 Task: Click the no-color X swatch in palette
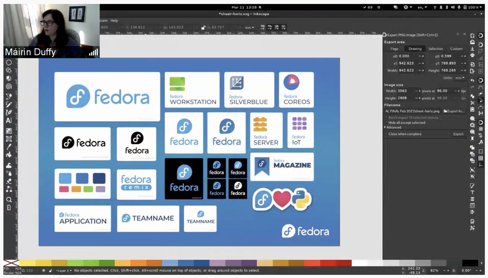(11, 263)
